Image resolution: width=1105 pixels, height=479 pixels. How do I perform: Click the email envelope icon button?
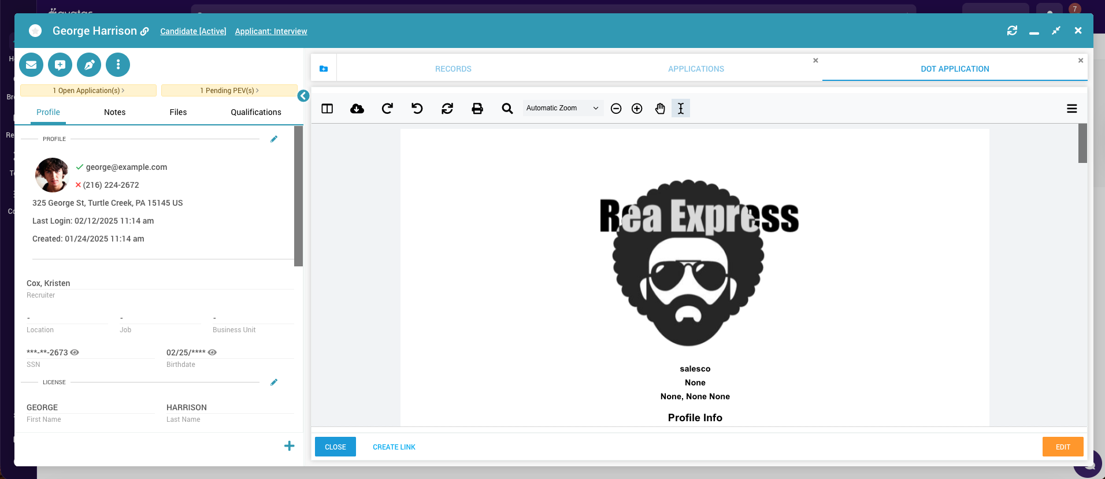(x=31, y=65)
